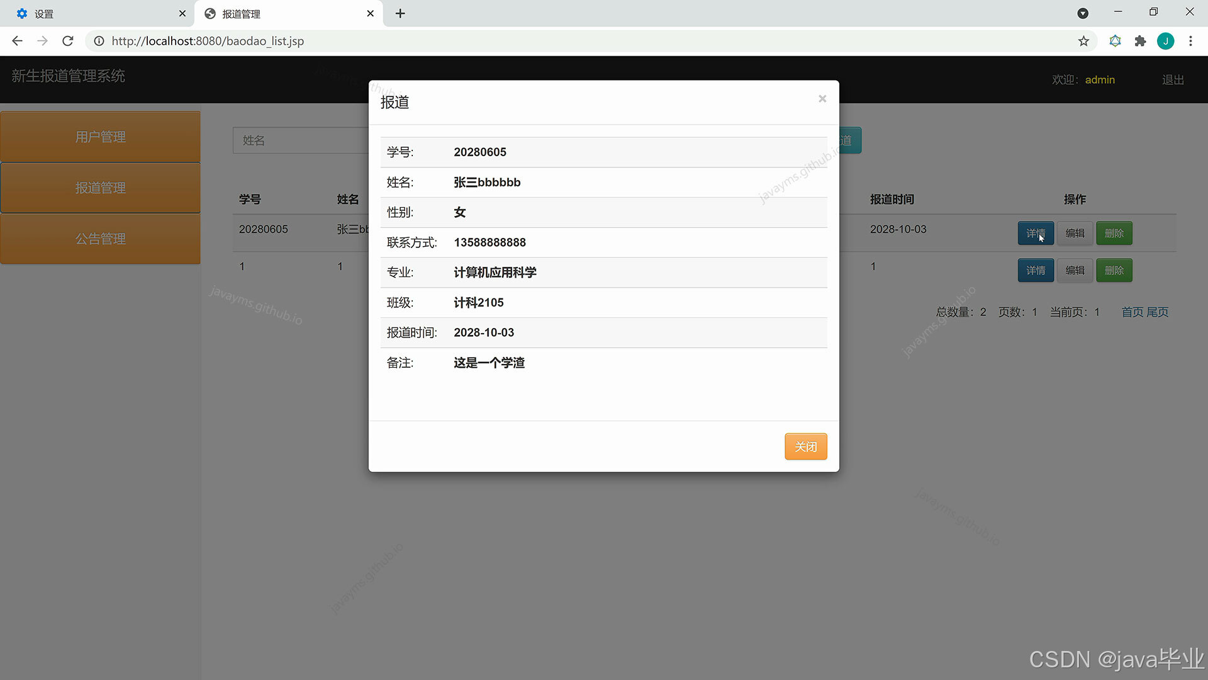This screenshot has width=1208, height=680.
Task: Go to 首页 in pagination
Action: 1132,312
